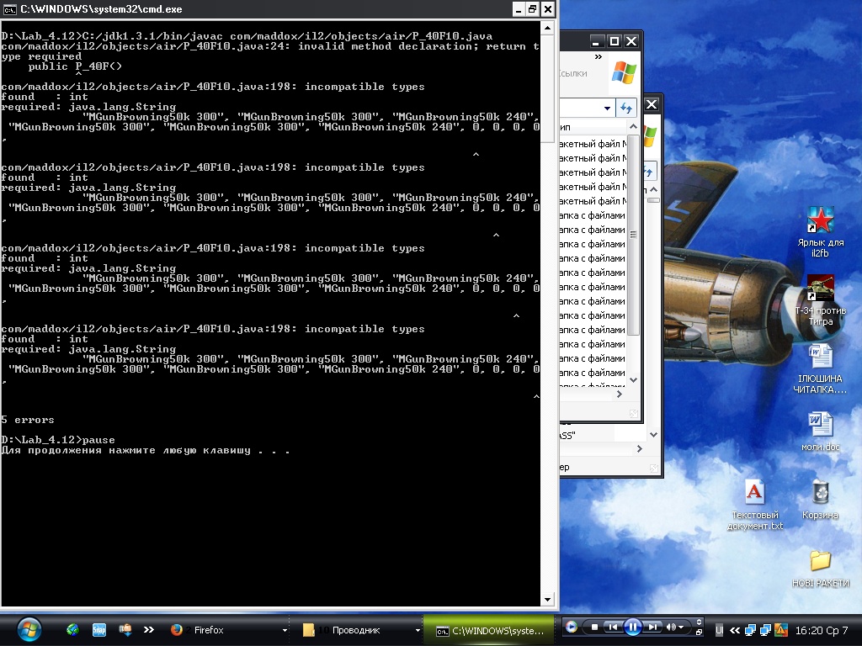Screen dimensions: 862x646
Task: Click the warning alert tray icon
Action: [x=780, y=630]
